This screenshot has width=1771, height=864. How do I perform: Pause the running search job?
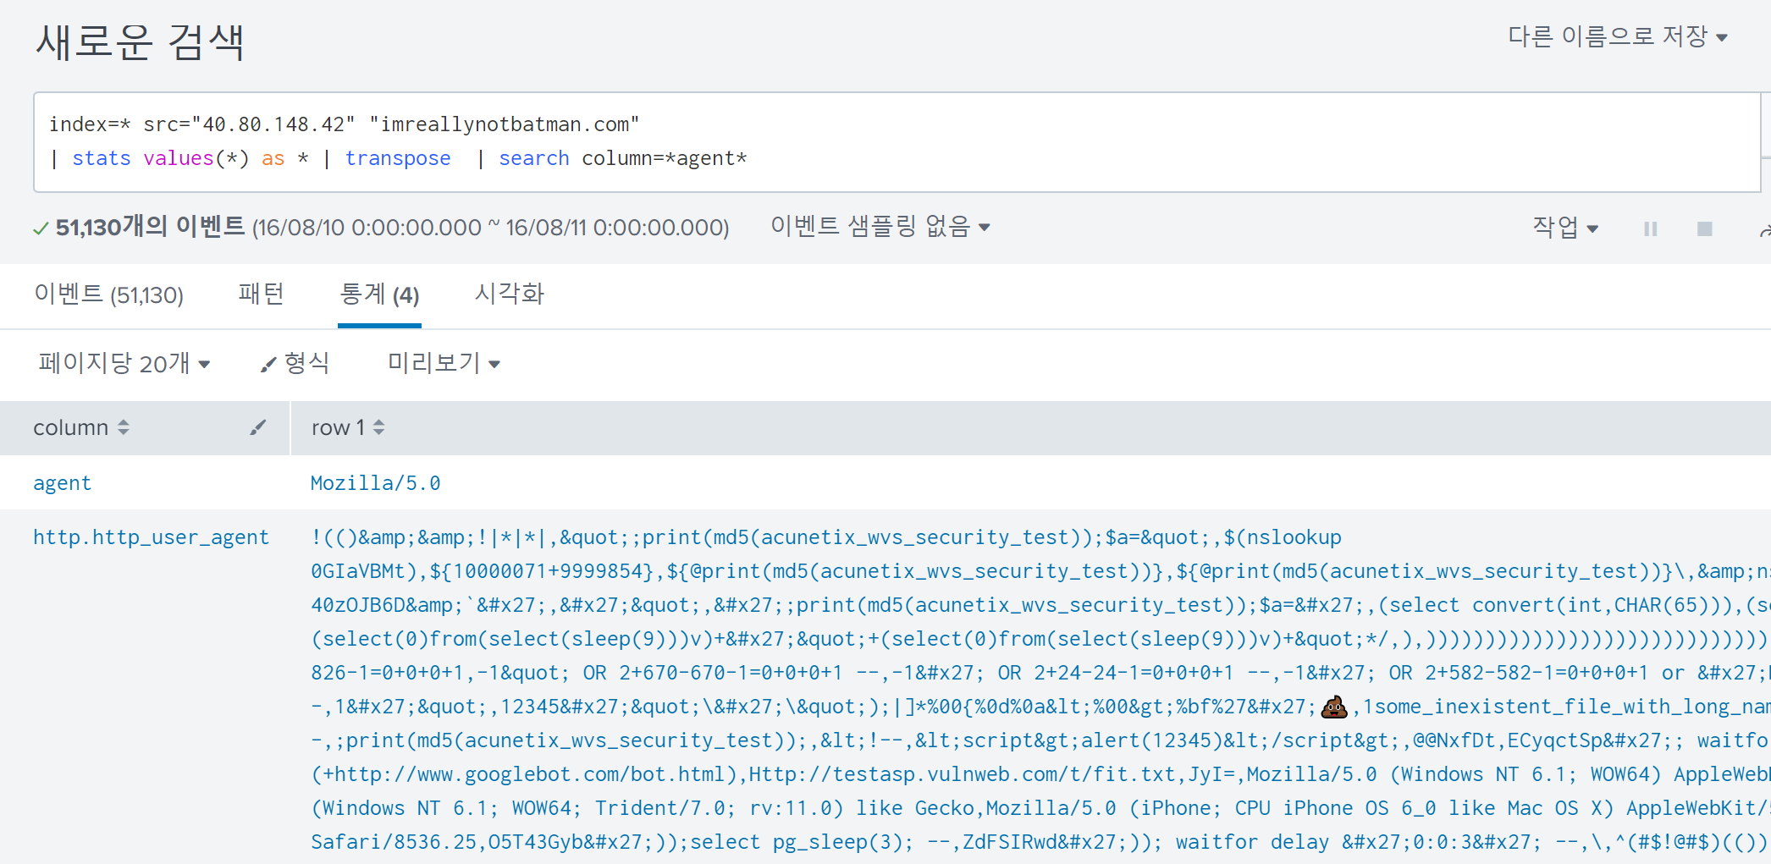pyautogui.click(x=1650, y=228)
